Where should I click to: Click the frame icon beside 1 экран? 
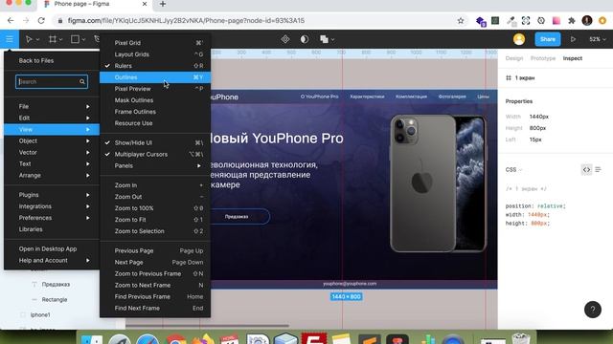(x=509, y=78)
